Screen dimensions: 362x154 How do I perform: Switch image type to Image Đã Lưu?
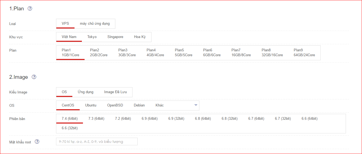[116, 92]
